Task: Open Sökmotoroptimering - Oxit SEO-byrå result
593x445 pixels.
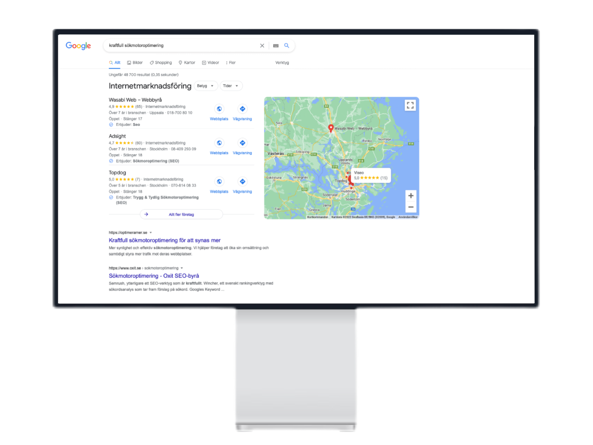Action: coord(154,276)
